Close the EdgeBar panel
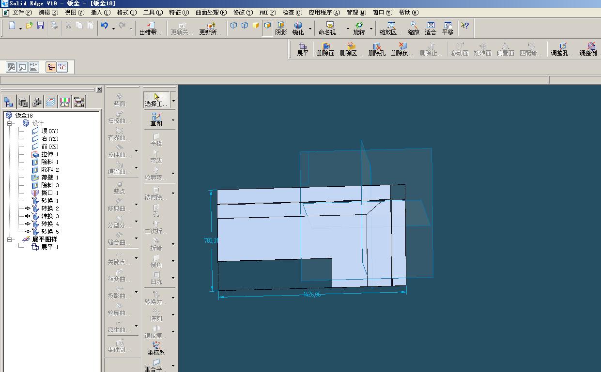Viewport: 601px width, 372px height. 99,89
